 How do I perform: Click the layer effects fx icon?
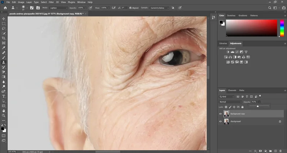pos(255,150)
